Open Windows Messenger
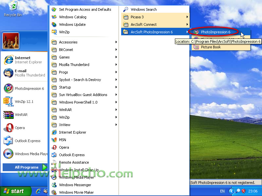 pos(84,185)
